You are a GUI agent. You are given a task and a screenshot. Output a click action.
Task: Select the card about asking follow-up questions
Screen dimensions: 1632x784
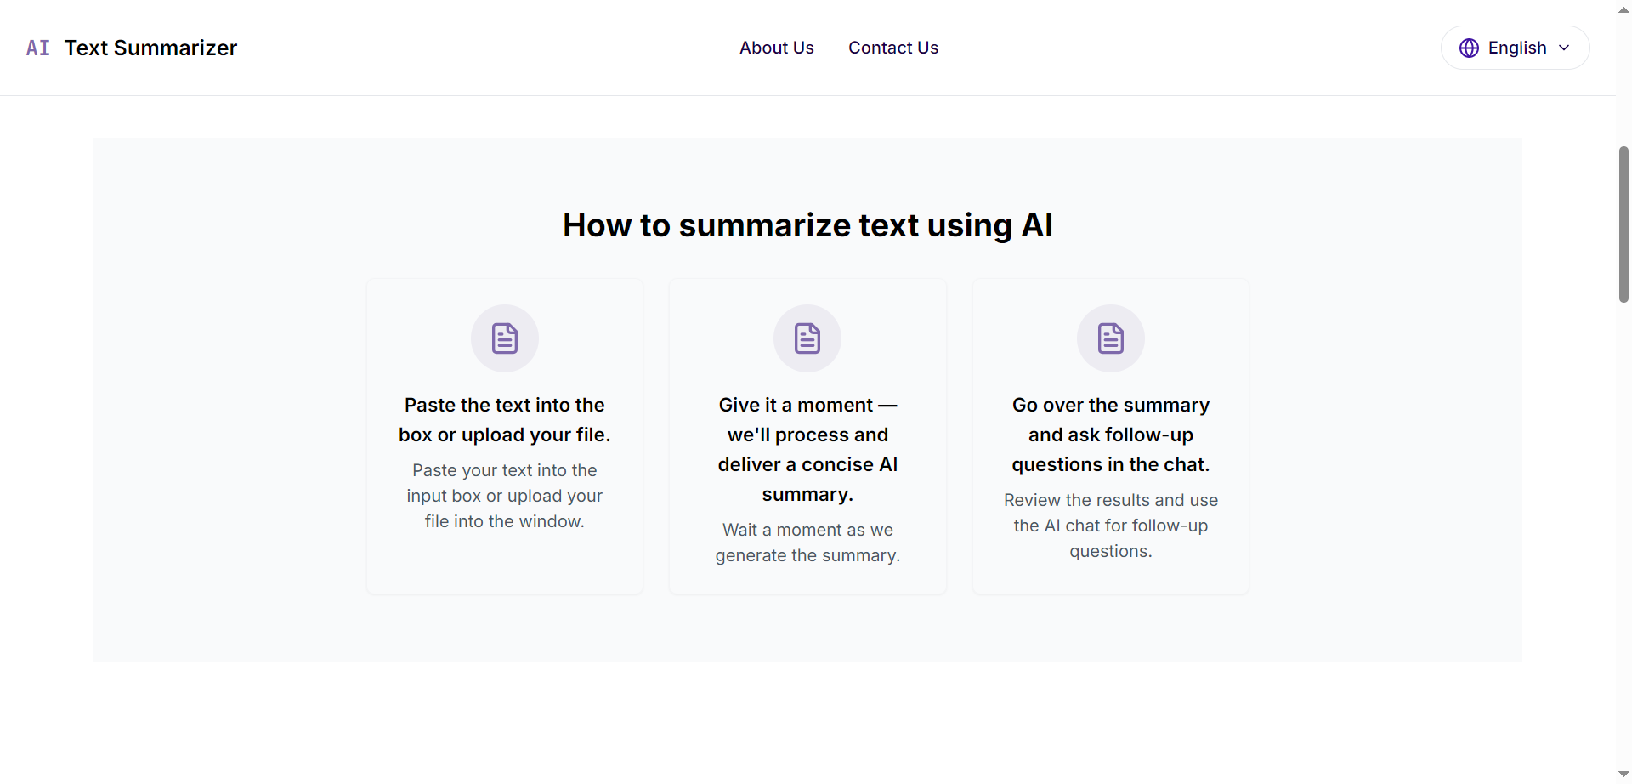click(1111, 435)
